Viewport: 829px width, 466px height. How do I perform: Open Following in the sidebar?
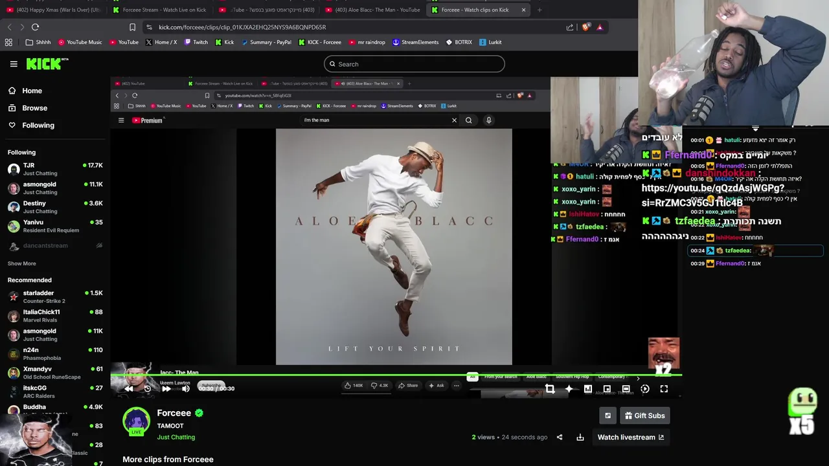pyautogui.click(x=38, y=125)
